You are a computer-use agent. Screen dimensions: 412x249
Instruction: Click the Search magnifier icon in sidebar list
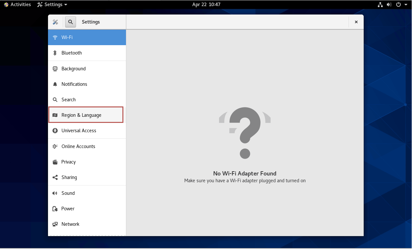tap(55, 100)
